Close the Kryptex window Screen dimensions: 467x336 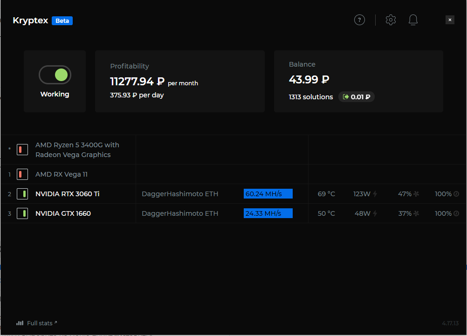click(x=450, y=20)
